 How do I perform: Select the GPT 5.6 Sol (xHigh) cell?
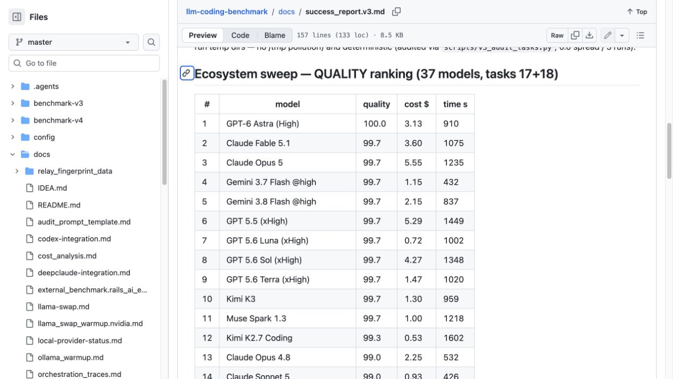pos(288,260)
